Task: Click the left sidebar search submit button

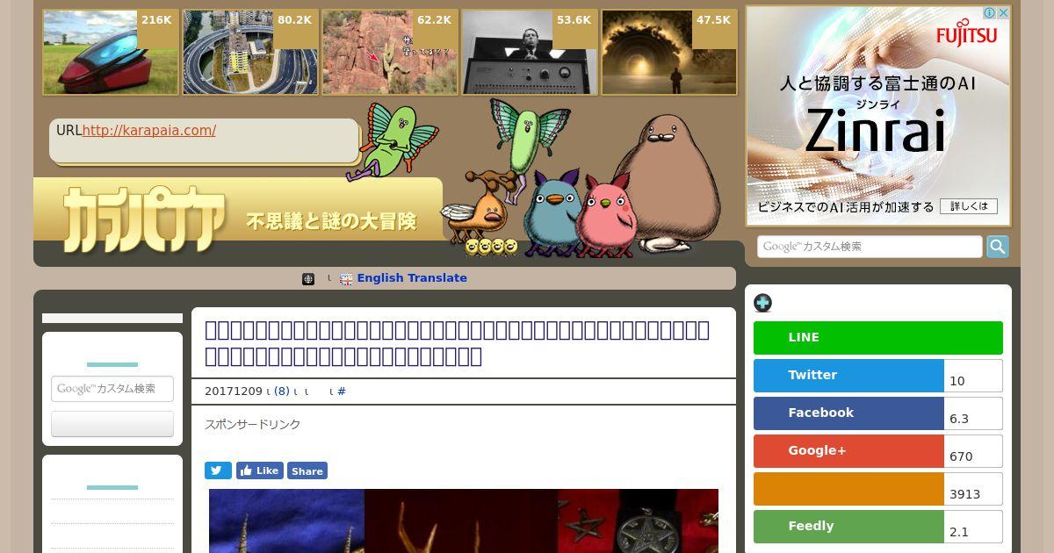Action: tap(112, 424)
